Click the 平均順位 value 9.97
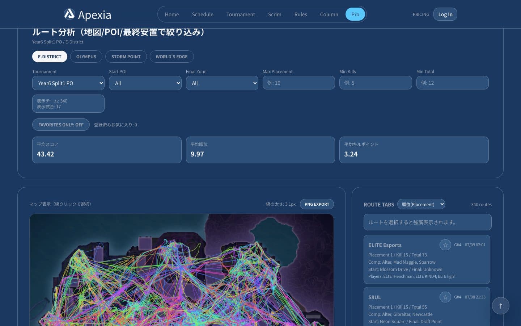 197,154
